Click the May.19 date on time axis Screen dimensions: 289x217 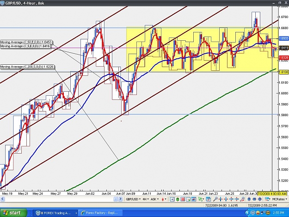pyautogui.click(x=7, y=194)
